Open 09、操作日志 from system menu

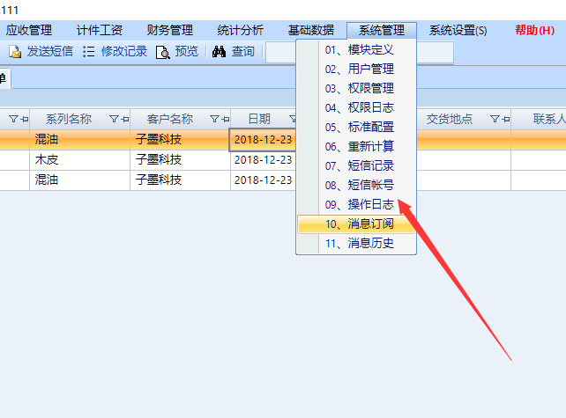coord(358,204)
